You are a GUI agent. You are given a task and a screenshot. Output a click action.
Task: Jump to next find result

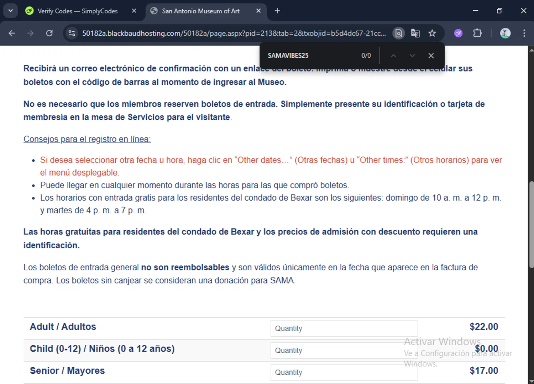coord(412,56)
